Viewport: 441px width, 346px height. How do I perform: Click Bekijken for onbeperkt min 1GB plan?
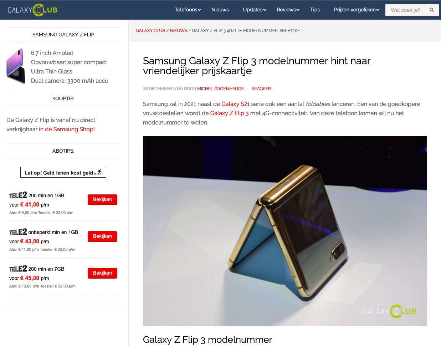pos(102,236)
